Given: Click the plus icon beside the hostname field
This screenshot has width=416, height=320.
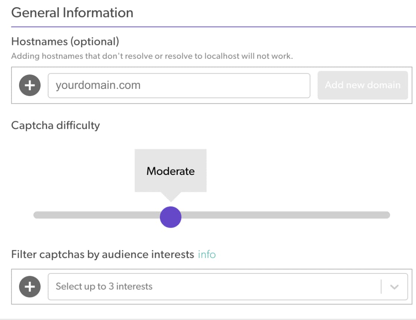Looking at the screenshot, I should 29,85.
